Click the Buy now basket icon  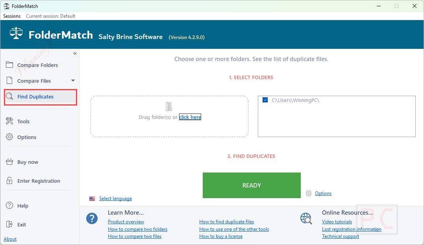pos(9,162)
